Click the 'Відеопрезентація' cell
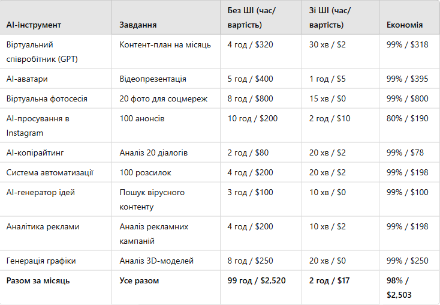The width and height of the screenshot is (440, 305). pos(153,79)
